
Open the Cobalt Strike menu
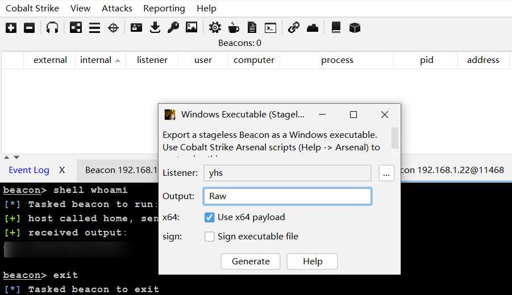click(x=32, y=9)
